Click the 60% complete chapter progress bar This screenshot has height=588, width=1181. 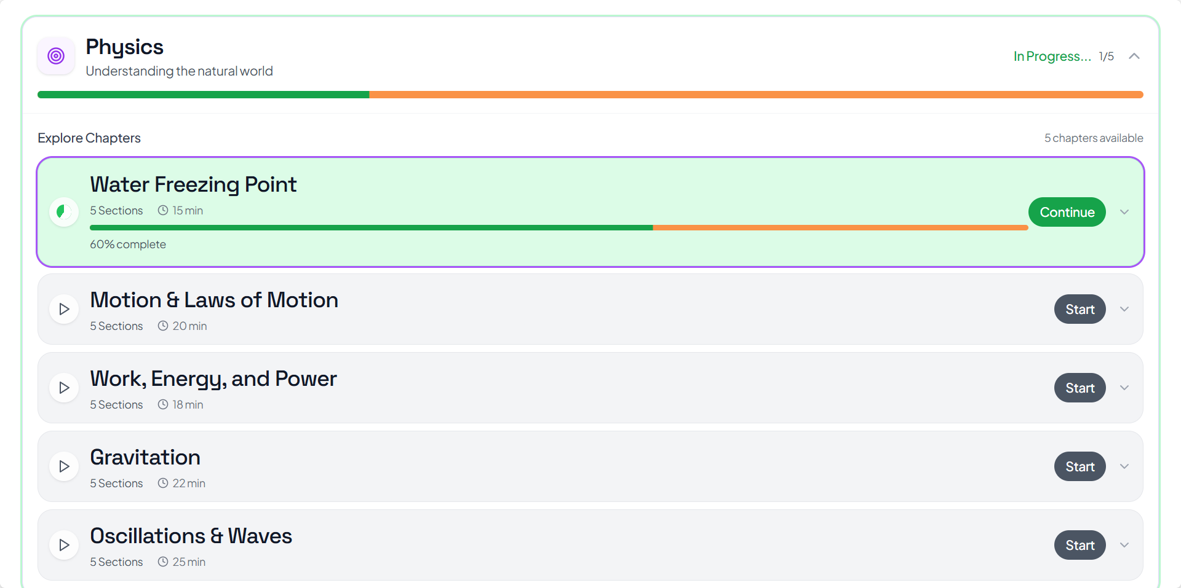point(559,228)
